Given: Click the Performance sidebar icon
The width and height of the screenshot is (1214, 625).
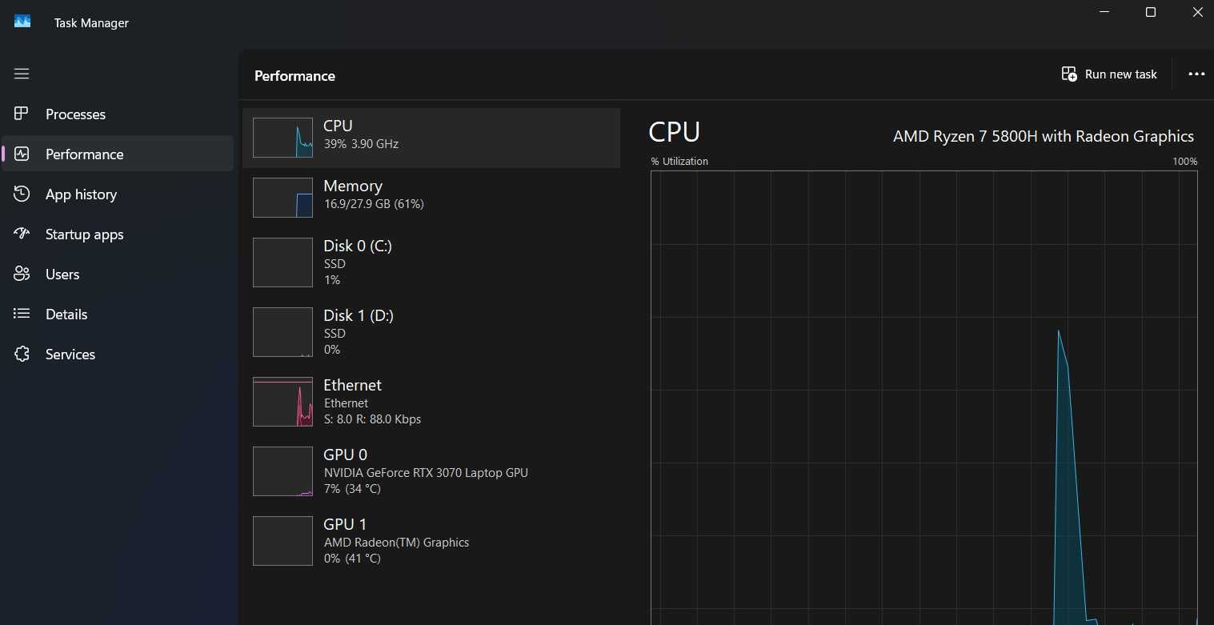Looking at the screenshot, I should coord(22,154).
